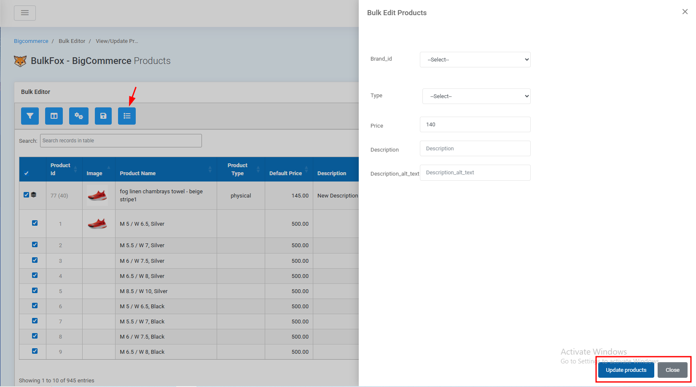Focus the Price input field
This screenshot has width=696, height=387.
pyautogui.click(x=475, y=125)
